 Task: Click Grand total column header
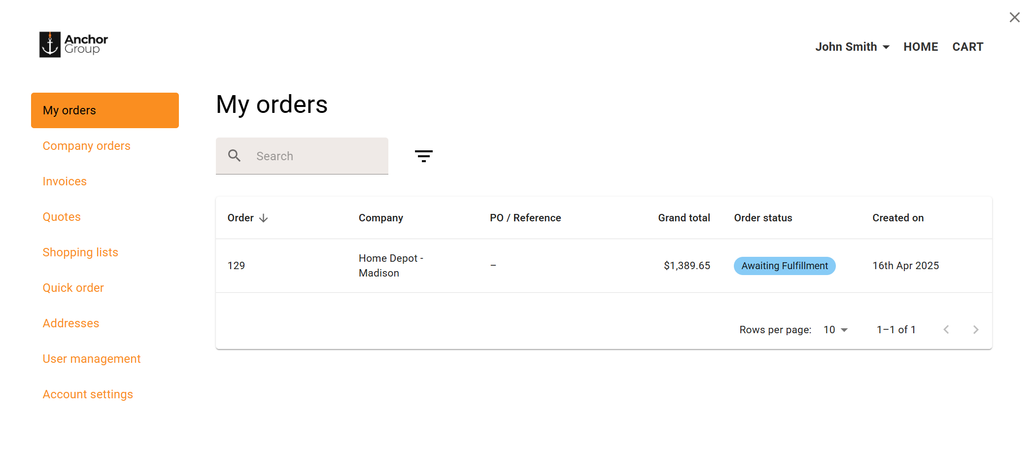tap(684, 218)
